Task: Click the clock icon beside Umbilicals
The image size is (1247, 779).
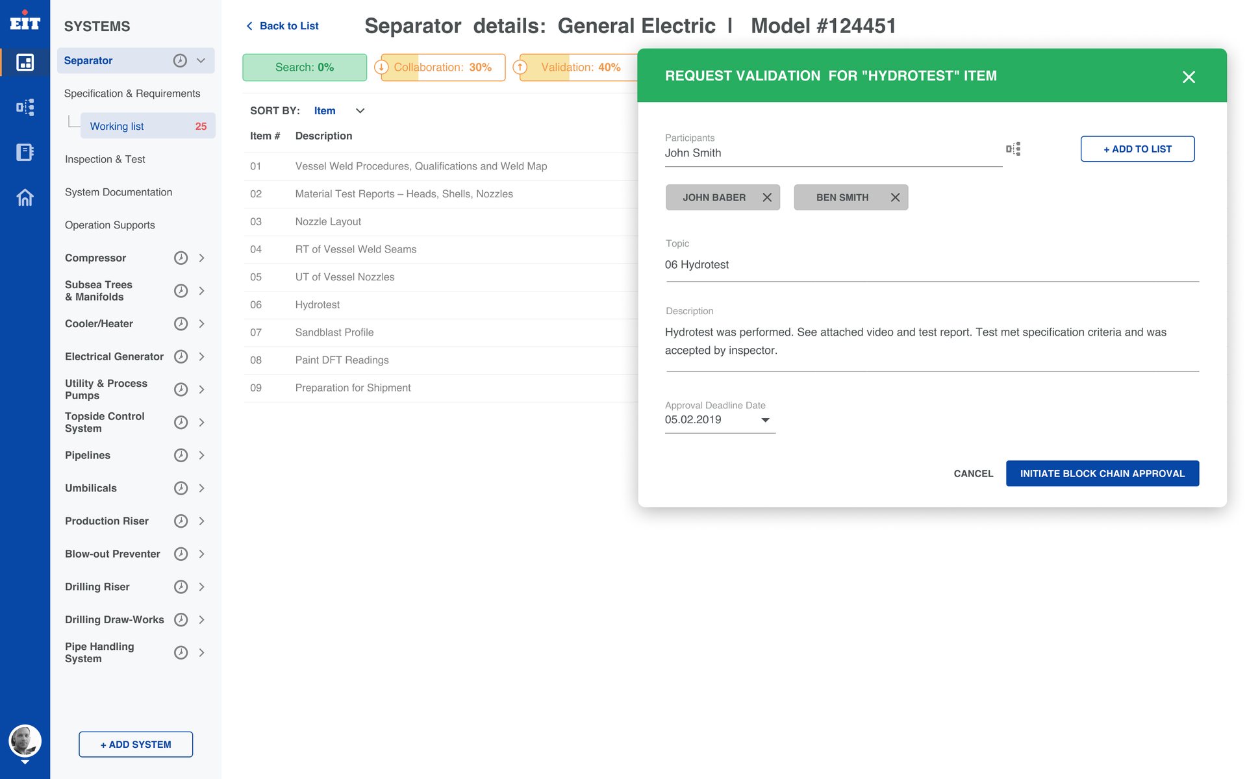Action: click(x=181, y=488)
